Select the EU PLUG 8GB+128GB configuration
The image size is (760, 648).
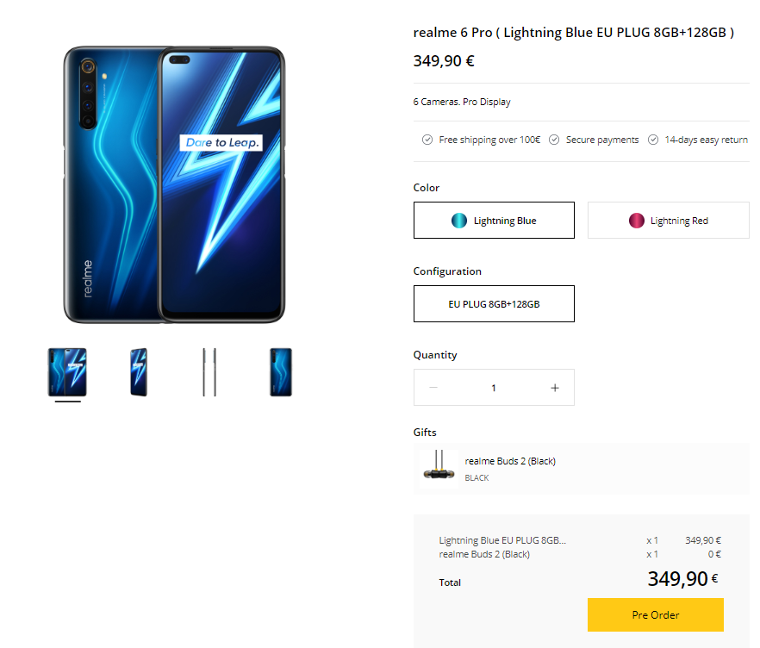click(x=494, y=303)
